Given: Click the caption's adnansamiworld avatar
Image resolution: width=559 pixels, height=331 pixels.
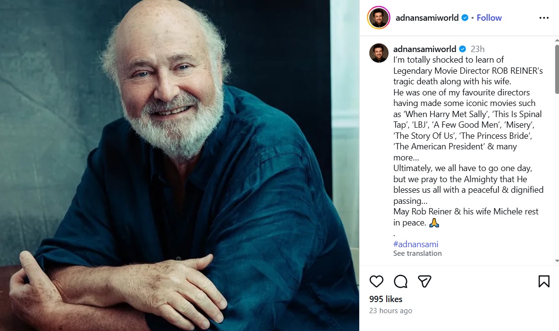Looking at the screenshot, I should coord(379,53).
